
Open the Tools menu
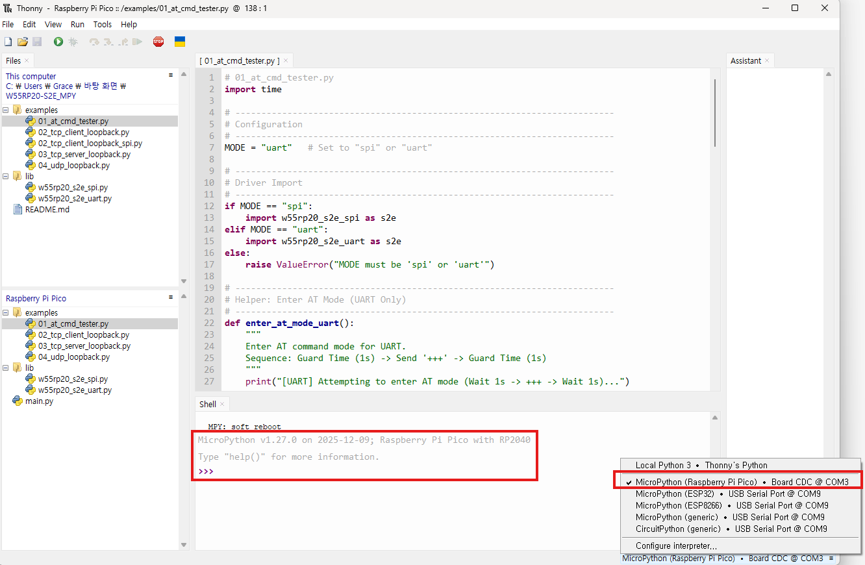(103, 24)
